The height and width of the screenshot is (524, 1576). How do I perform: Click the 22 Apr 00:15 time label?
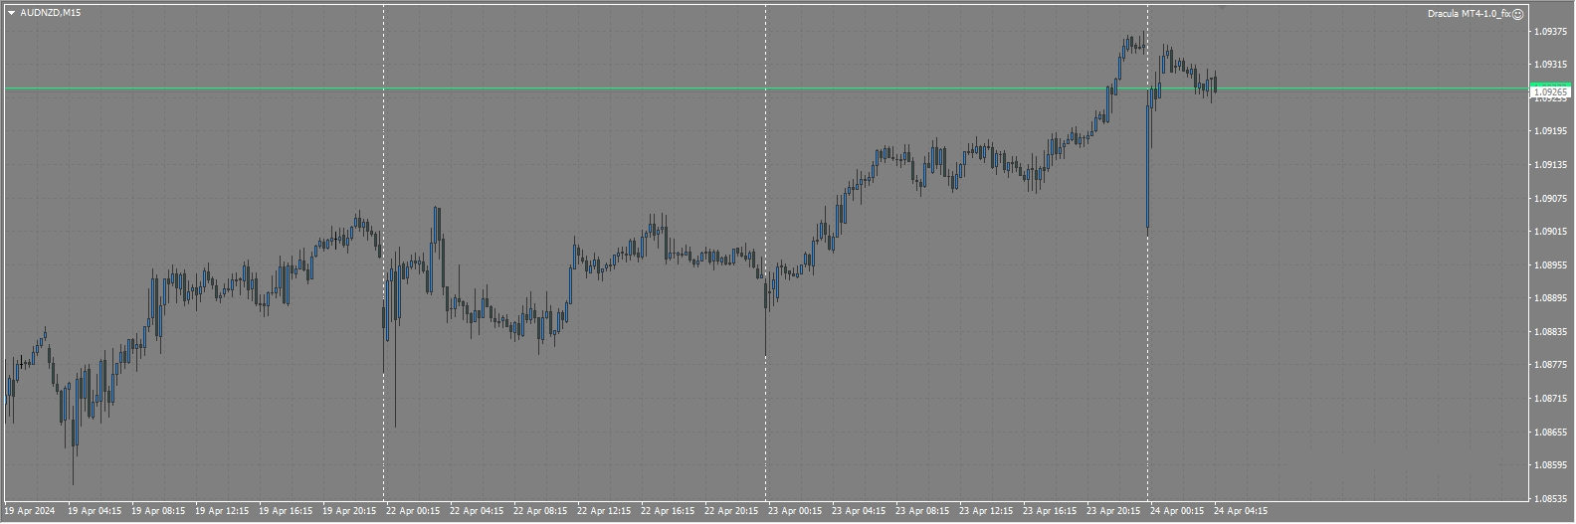(x=413, y=512)
